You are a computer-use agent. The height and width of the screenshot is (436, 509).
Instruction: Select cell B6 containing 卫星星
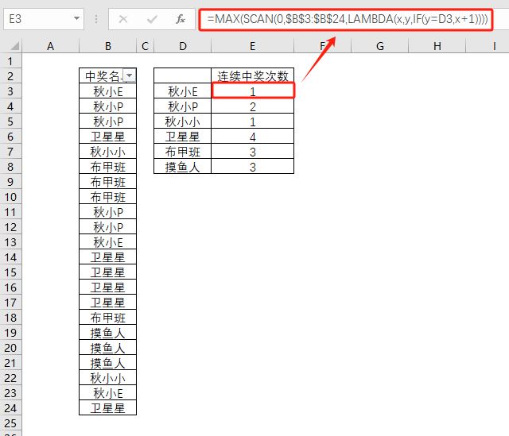point(108,137)
